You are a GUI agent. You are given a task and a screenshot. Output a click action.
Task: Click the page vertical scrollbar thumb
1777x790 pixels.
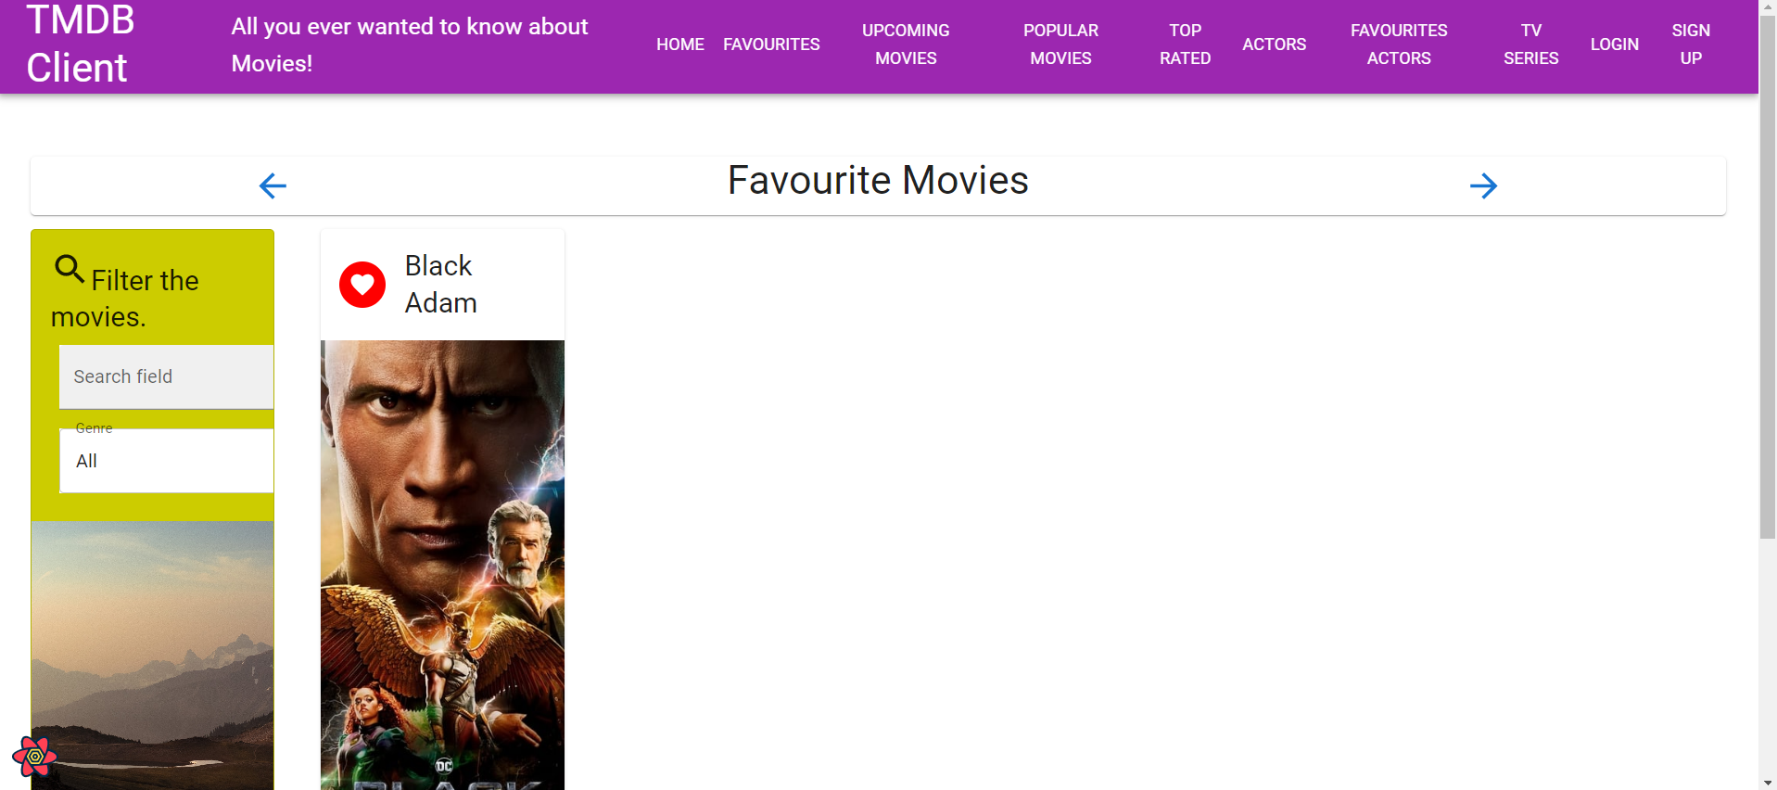click(1768, 277)
